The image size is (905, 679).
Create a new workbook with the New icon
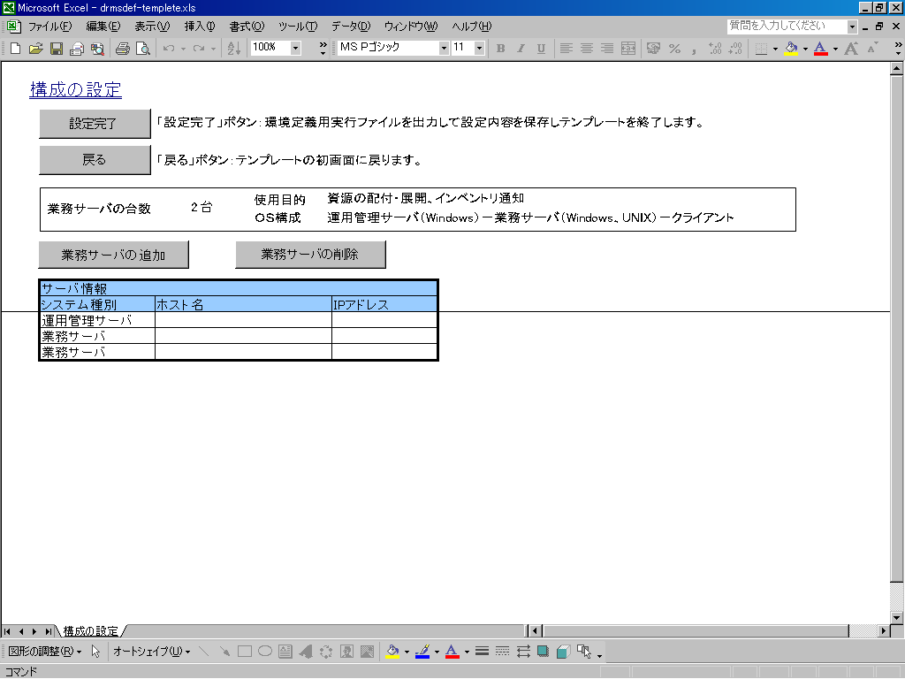pyautogui.click(x=16, y=49)
